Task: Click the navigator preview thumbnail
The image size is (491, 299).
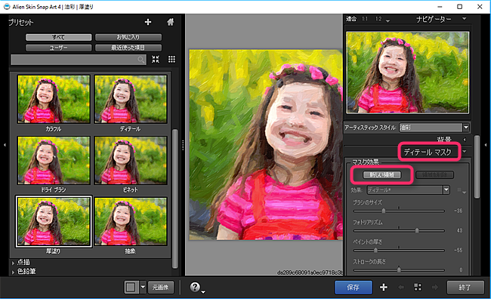Action: pyautogui.click(x=407, y=72)
